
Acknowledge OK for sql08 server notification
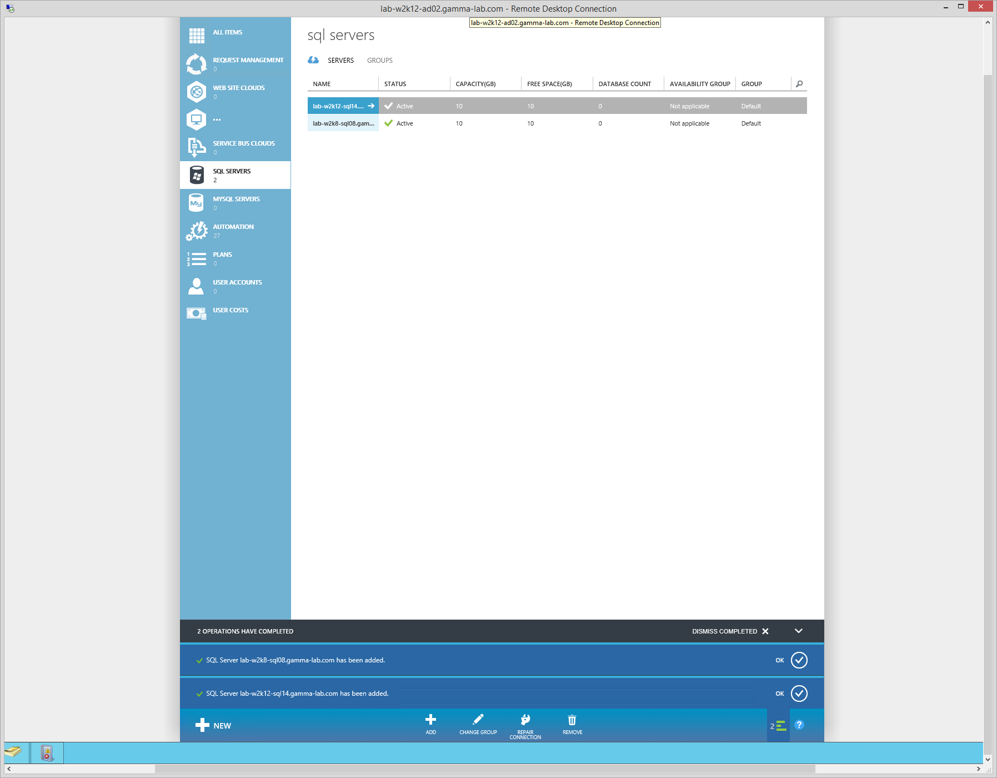[x=799, y=660]
